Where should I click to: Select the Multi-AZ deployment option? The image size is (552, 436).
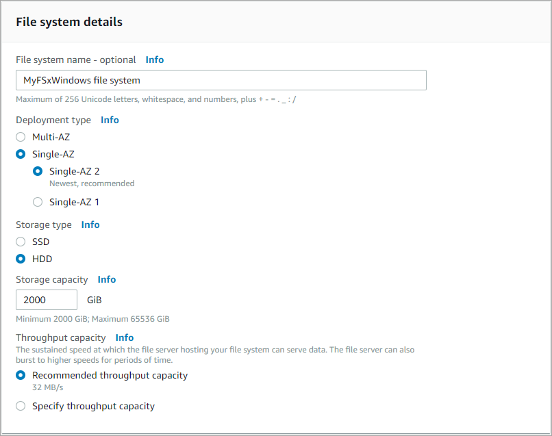[21, 137]
